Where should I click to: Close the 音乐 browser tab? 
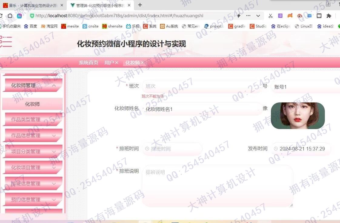click(x=62, y=5)
